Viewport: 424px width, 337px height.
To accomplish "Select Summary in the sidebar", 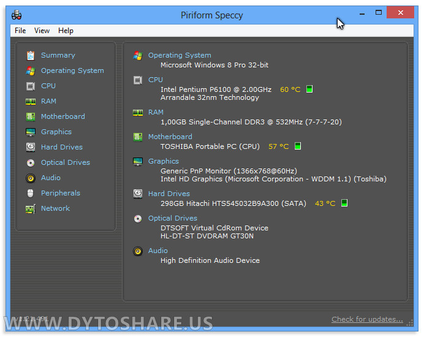I will [58, 55].
